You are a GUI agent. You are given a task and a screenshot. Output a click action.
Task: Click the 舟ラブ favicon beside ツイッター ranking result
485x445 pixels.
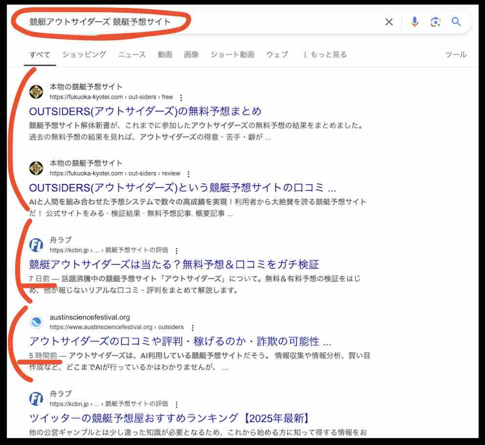coord(36,399)
